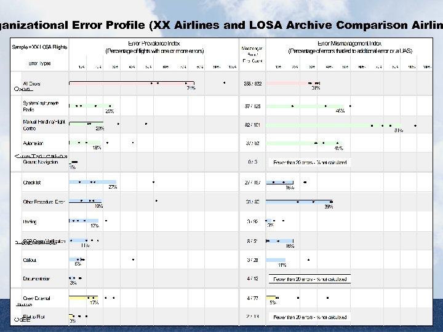Click the 11% mismanagement value in the Callout row
The width and height of the screenshot is (443, 332).
282,265
